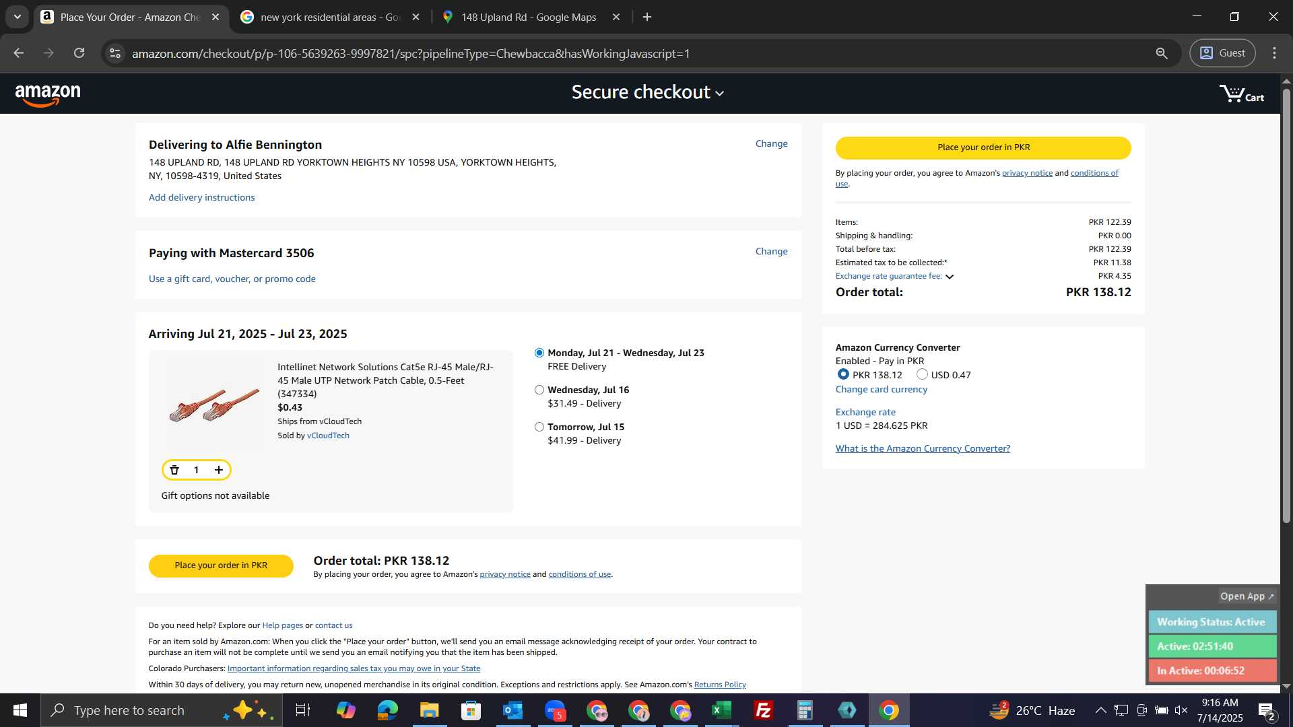Open Returns Policy link

point(720,685)
